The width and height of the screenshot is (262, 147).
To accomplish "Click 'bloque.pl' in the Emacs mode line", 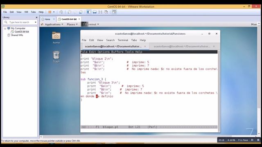I will coord(110,127).
